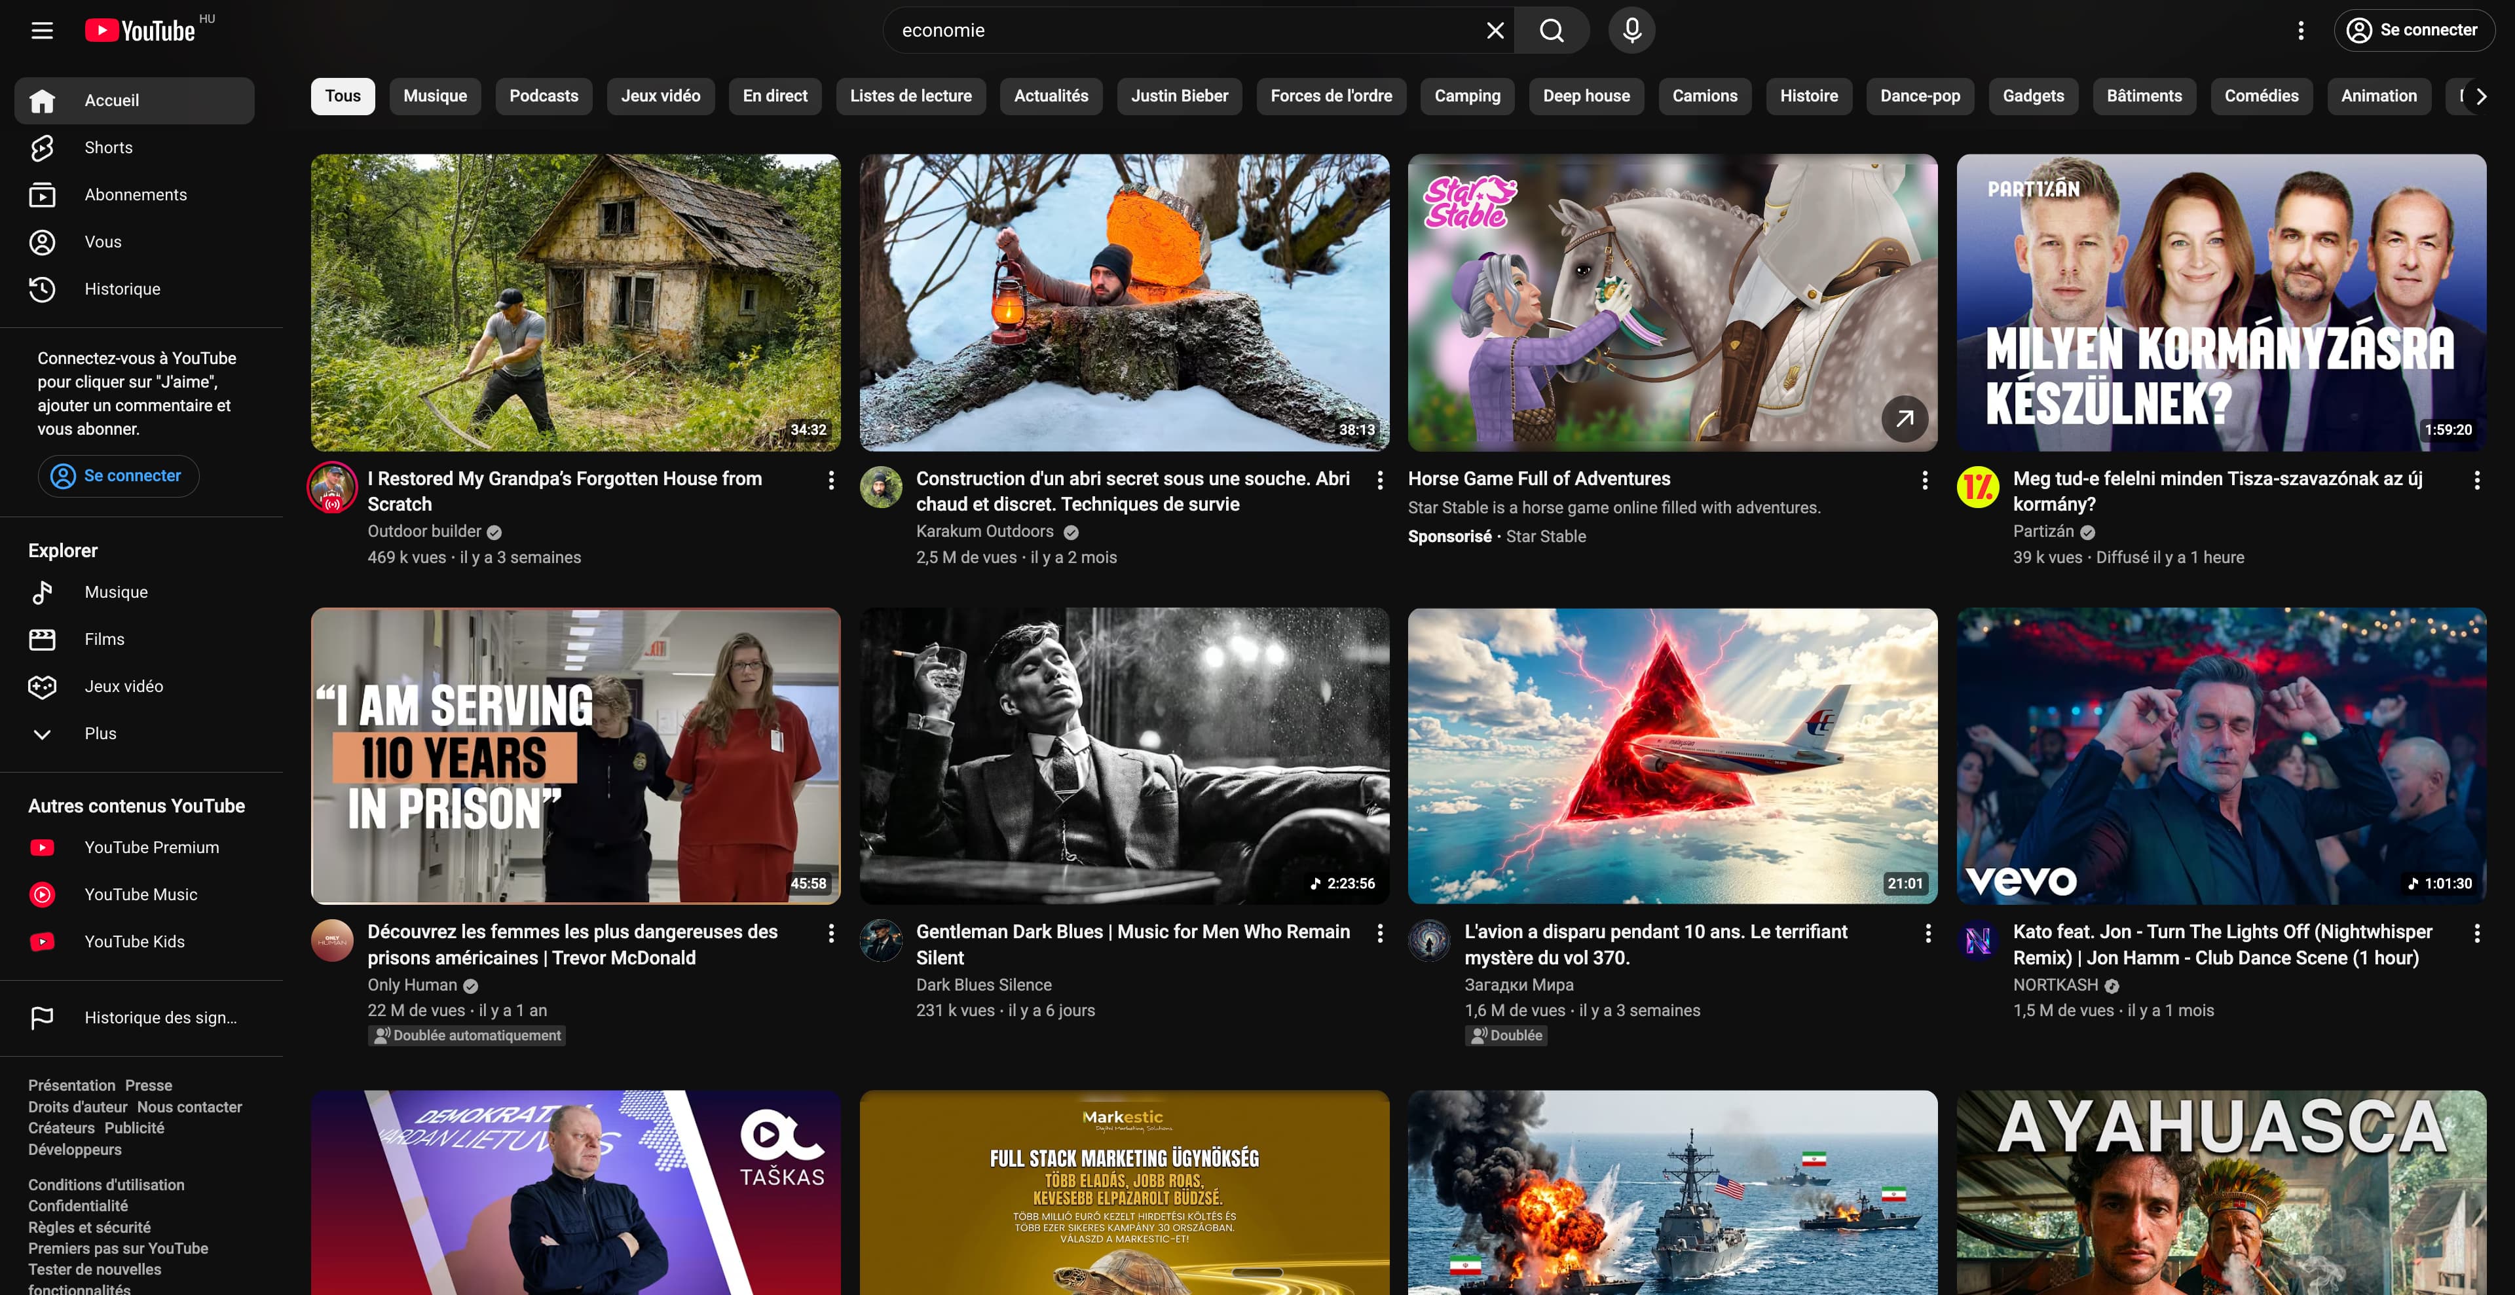
Task: Select the Podcasts filter chip
Action: [x=543, y=96]
